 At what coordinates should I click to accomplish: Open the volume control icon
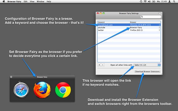coord(149,1)
